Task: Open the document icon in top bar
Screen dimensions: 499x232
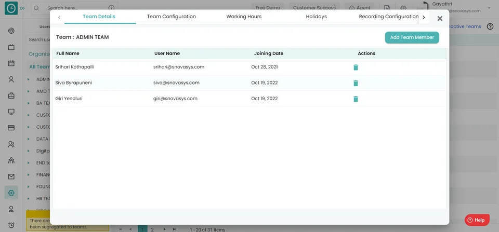Action: click(x=387, y=8)
